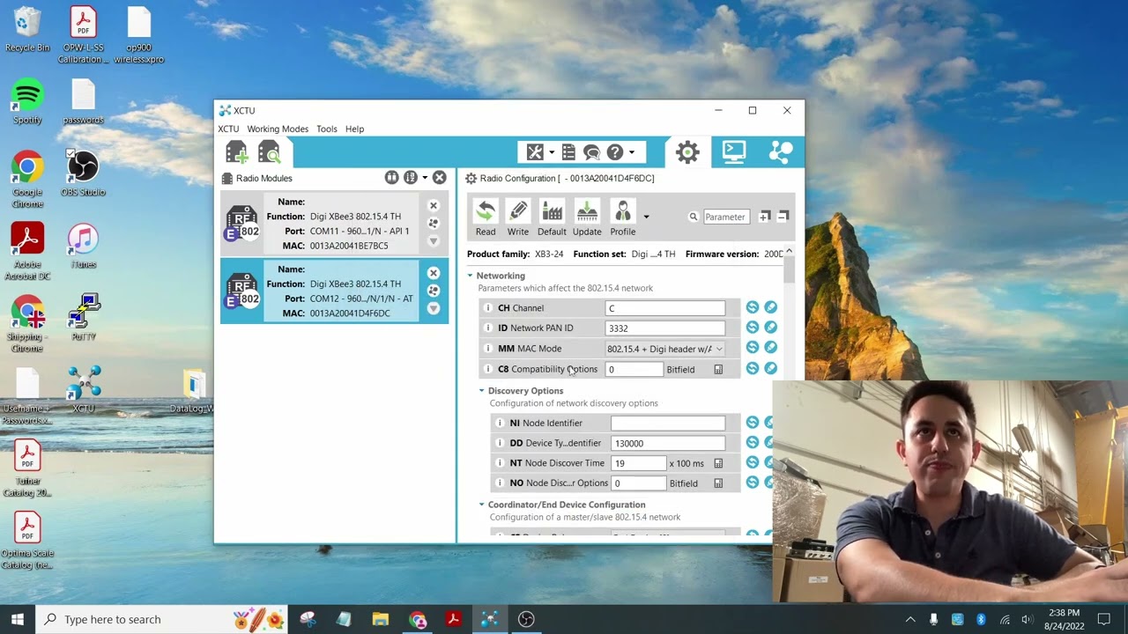Open the Tools menu
The height and width of the screenshot is (634, 1128).
[x=327, y=129]
